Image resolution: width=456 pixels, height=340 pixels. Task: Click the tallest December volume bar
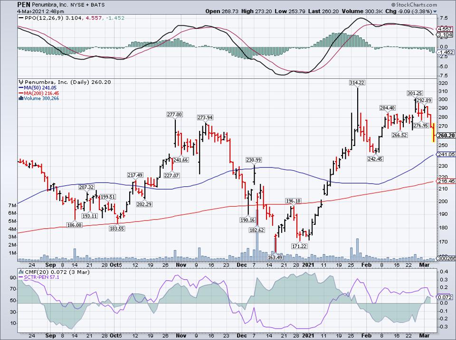(x=257, y=247)
